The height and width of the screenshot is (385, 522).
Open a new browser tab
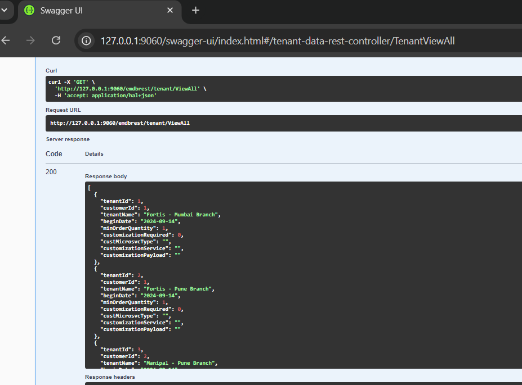(x=195, y=10)
